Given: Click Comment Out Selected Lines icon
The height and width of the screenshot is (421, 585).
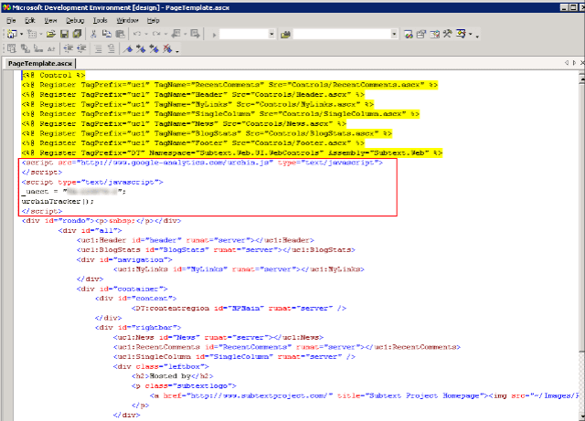Looking at the screenshot, I should tap(98, 48).
